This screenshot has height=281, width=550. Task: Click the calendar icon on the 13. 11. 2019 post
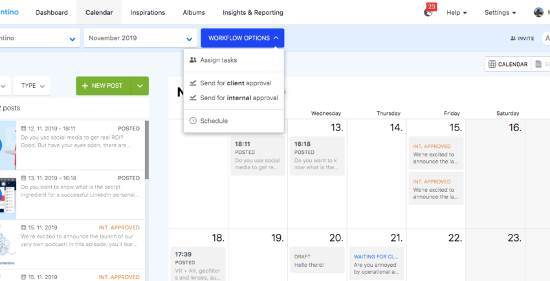pyautogui.click(x=23, y=178)
